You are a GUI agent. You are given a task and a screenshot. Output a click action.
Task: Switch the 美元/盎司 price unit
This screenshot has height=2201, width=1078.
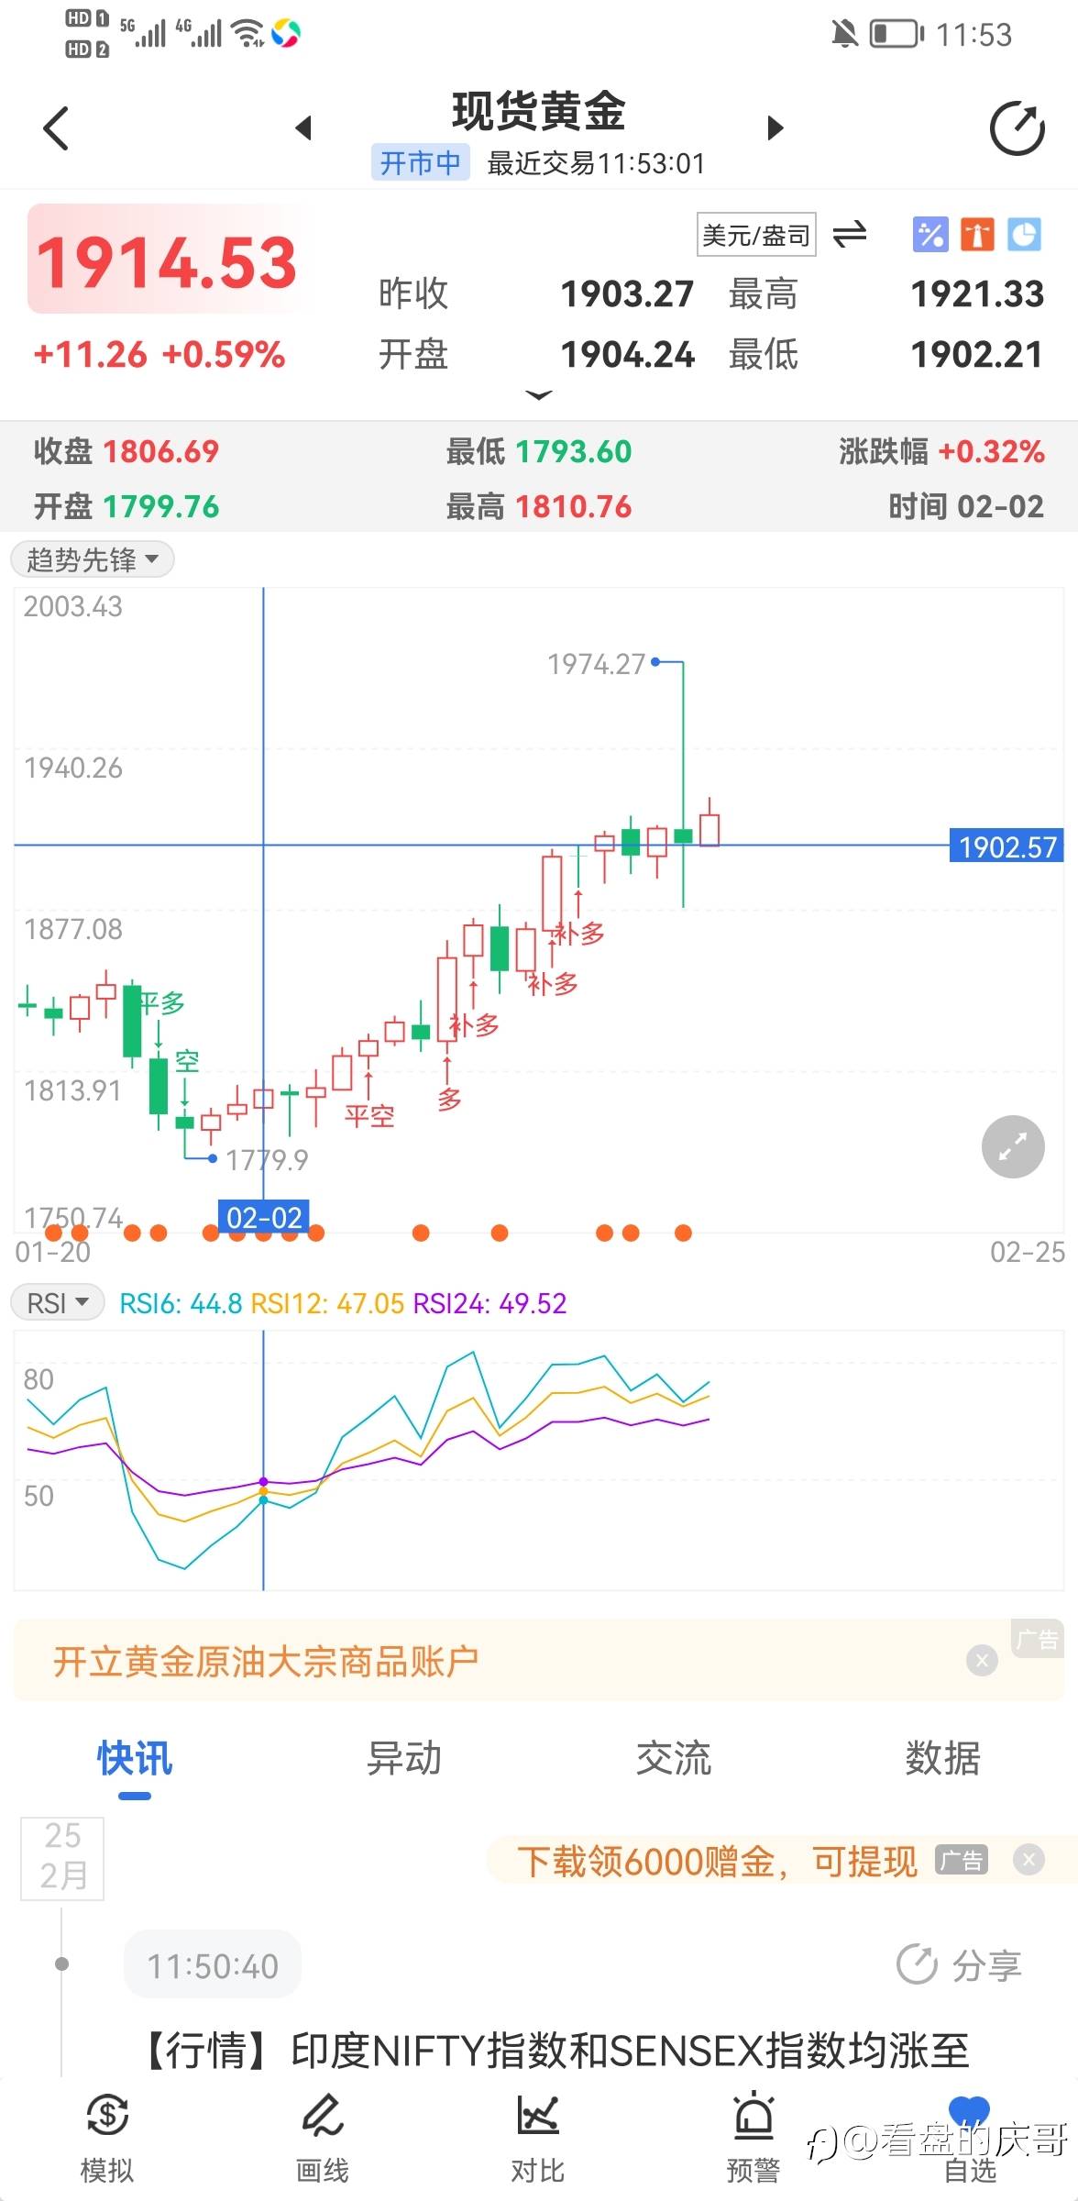(x=849, y=235)
